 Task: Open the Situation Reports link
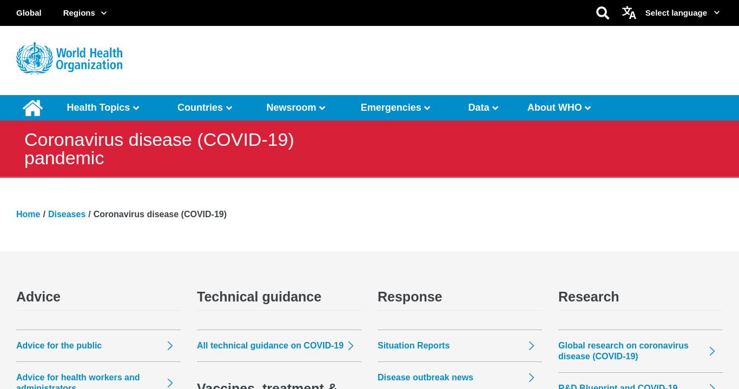coord(413,346)
